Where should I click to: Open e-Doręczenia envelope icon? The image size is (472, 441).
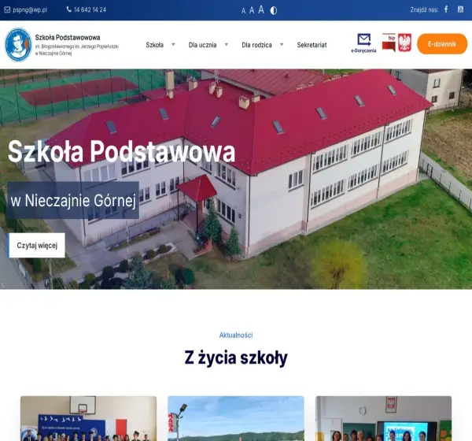(x=363, y=43)
